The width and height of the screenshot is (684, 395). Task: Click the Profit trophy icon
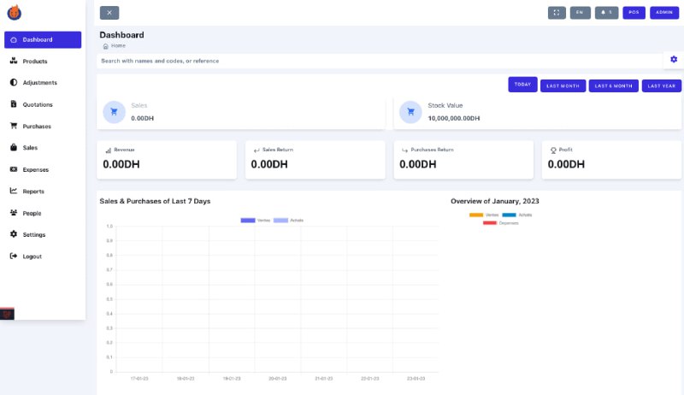tap(553, 150)
